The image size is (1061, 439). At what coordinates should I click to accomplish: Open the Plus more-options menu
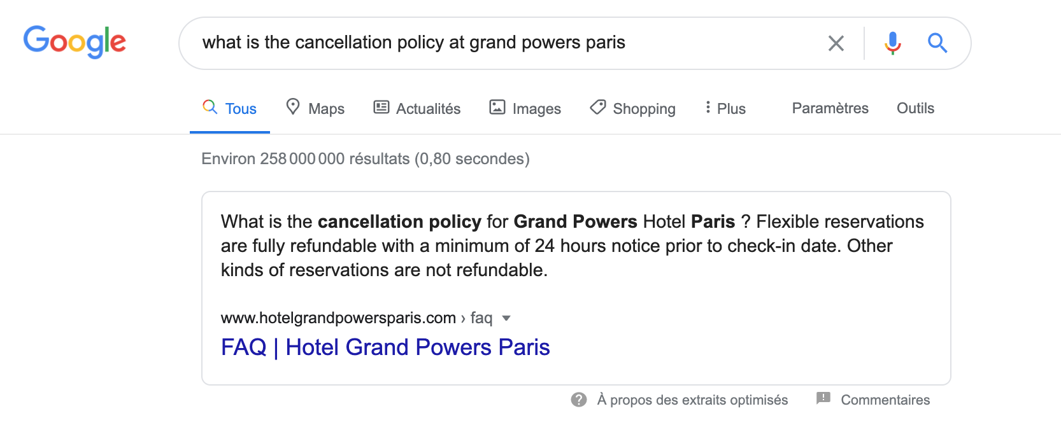click(x=725, y=108)
